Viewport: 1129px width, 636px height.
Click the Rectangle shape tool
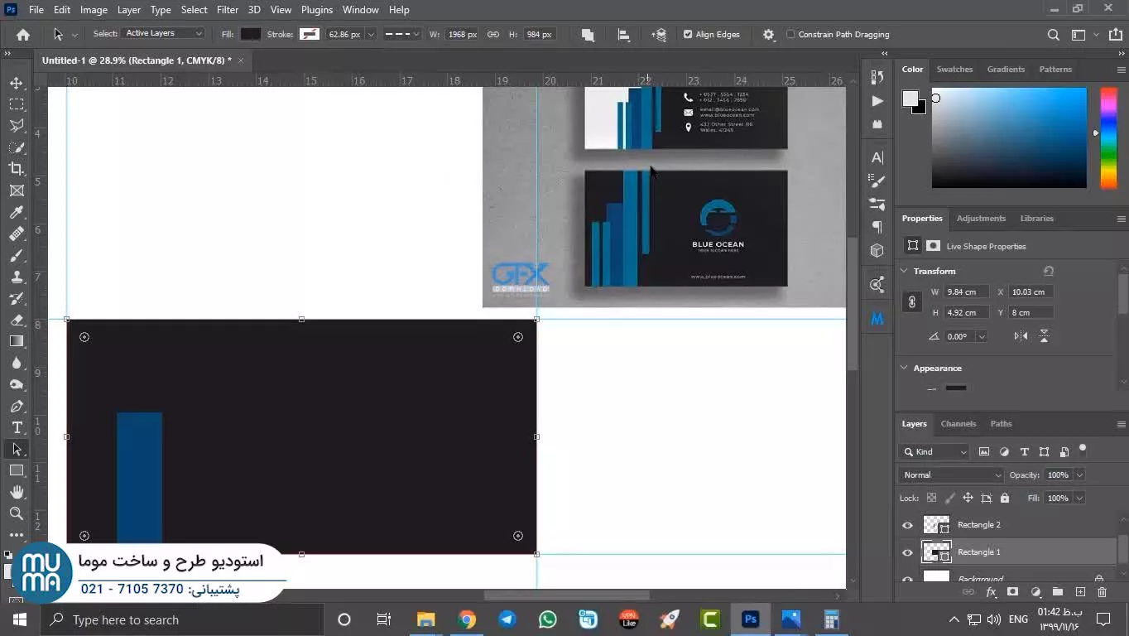coord(17,470)
